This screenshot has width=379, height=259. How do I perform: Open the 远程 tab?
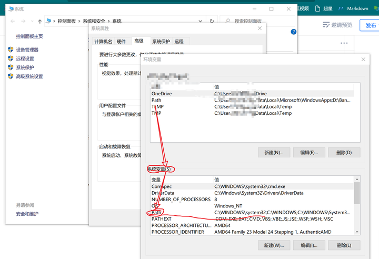coord(179,42)
